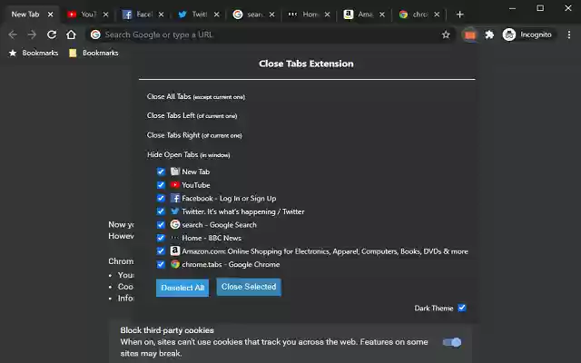Click the Incognito profile badge
The width and height of the screenshot is (581, 363).
(527, 34)
